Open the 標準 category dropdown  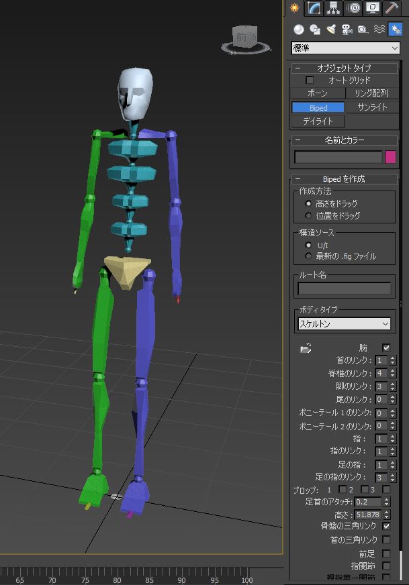click(345, 48)
